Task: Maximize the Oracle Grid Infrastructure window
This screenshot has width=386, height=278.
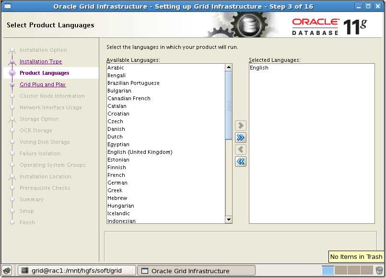Action: click(x=368, y=6)
